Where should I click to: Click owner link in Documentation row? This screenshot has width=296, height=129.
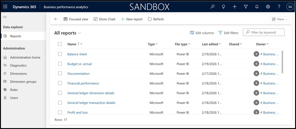[x=269, y=74]
